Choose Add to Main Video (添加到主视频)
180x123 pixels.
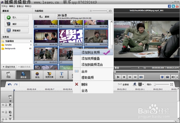93,52
